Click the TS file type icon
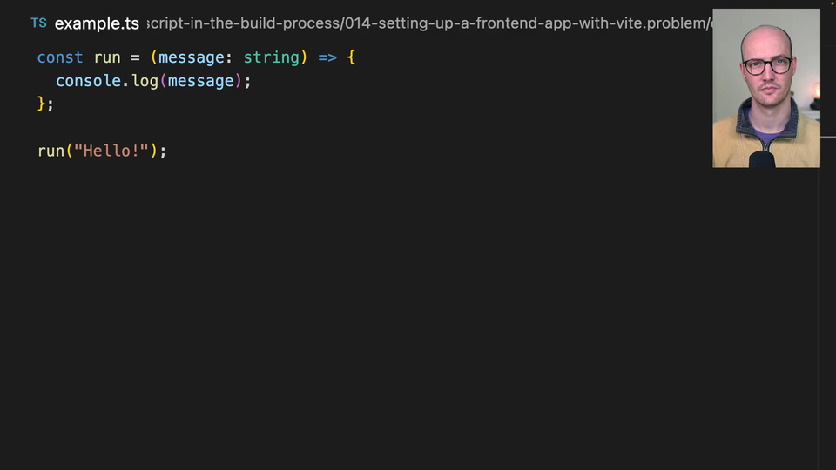836x470 pixels. pos(38,23)
